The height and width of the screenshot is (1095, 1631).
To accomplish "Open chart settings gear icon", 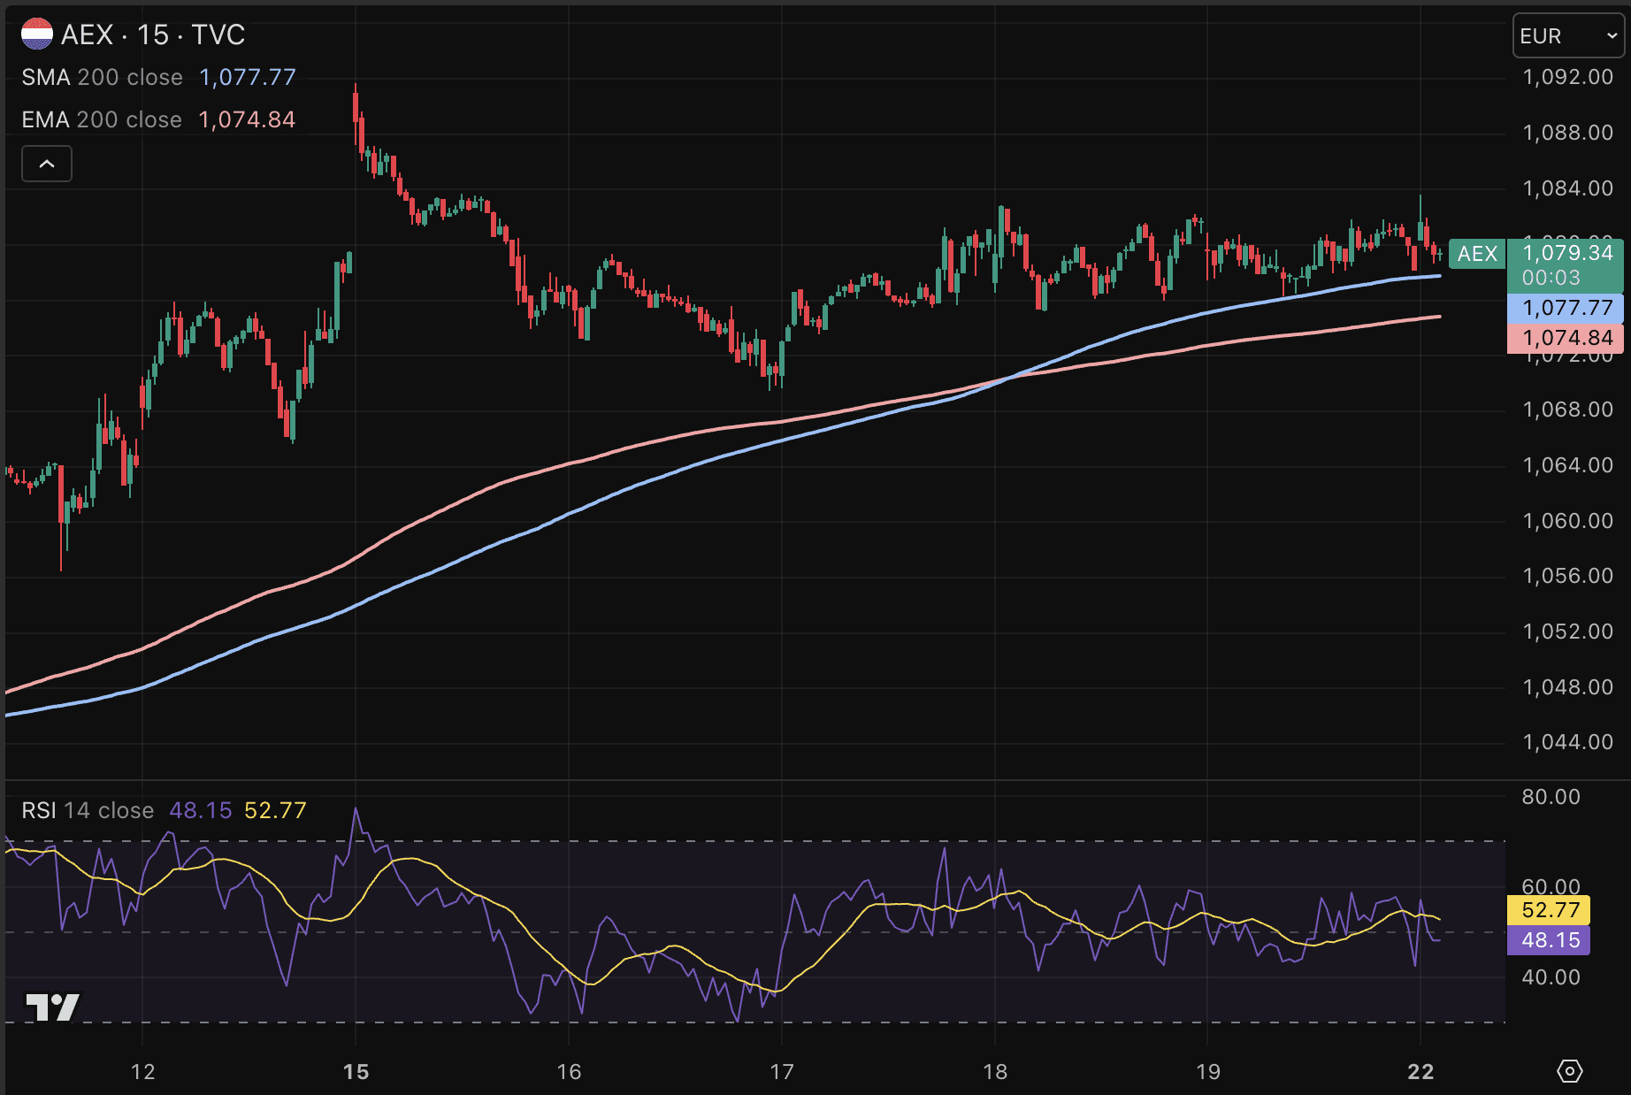I will (1569, 1071).
